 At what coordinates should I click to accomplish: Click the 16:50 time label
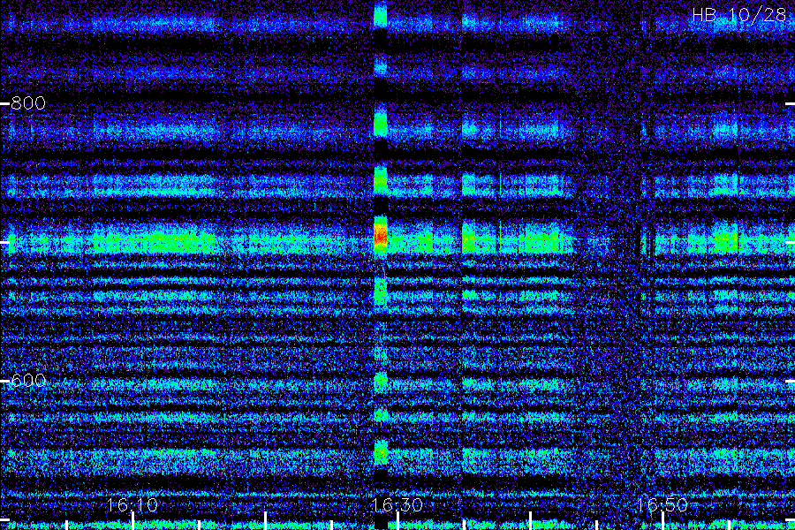(x=662, y=504)
